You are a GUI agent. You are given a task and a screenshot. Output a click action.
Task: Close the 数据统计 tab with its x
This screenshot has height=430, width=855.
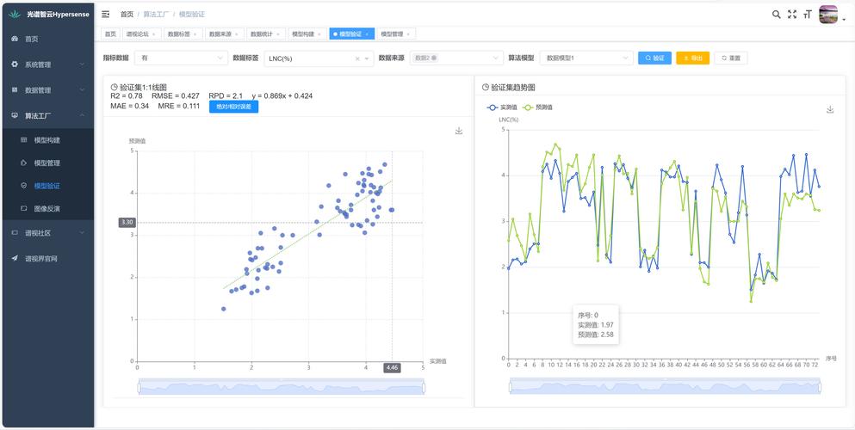pos(278,34)
